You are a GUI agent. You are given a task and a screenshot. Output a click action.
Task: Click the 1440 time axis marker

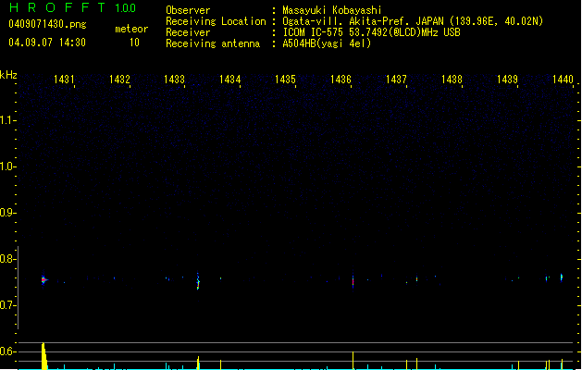(563, 80)
